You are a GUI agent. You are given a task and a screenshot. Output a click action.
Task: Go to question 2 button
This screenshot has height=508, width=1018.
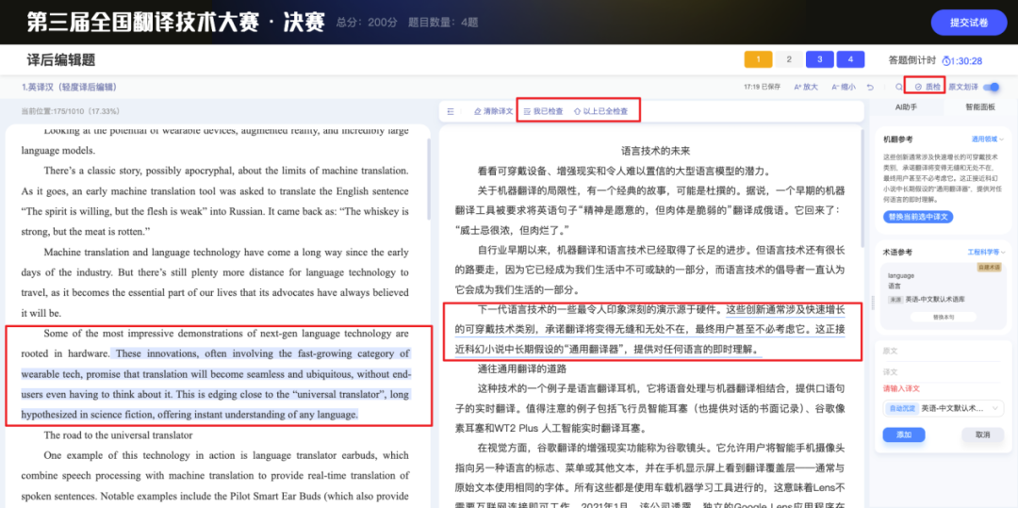(x=789, y=59)
